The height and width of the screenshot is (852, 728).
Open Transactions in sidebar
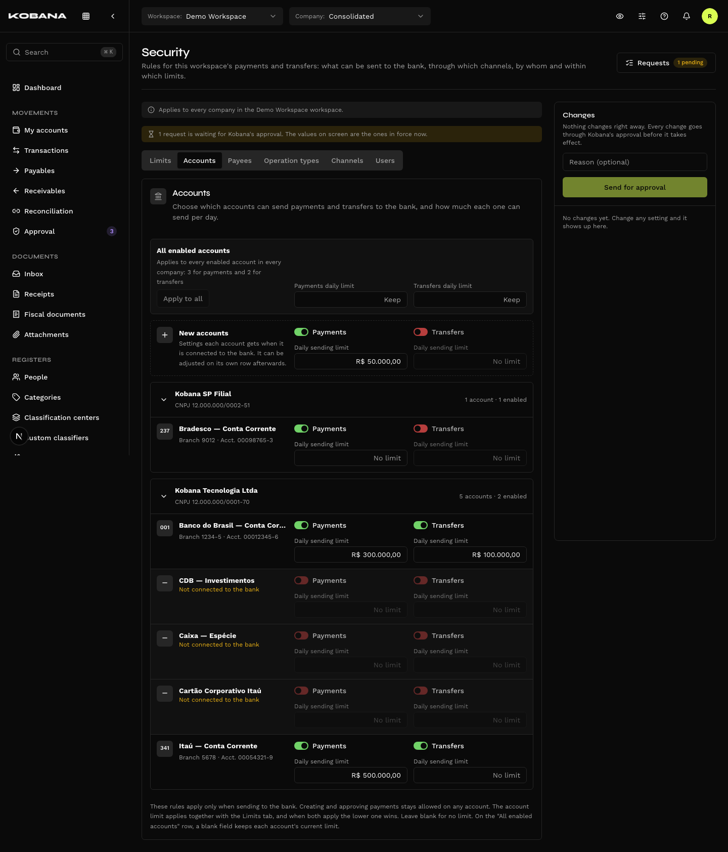click(64, 150)
